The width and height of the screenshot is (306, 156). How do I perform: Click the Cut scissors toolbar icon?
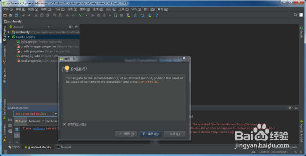point(36,15)
